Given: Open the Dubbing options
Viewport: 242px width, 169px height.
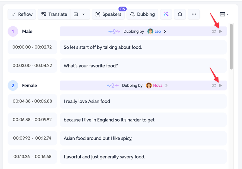Looking at the screenshot, I should click(x=142, y=14).
